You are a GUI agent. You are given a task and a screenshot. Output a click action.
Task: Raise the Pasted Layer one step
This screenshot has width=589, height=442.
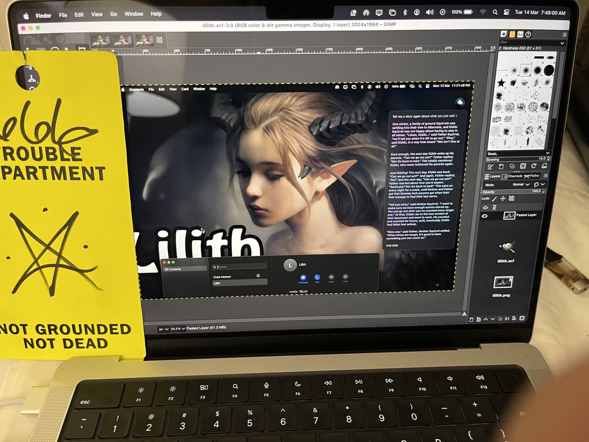485,319
